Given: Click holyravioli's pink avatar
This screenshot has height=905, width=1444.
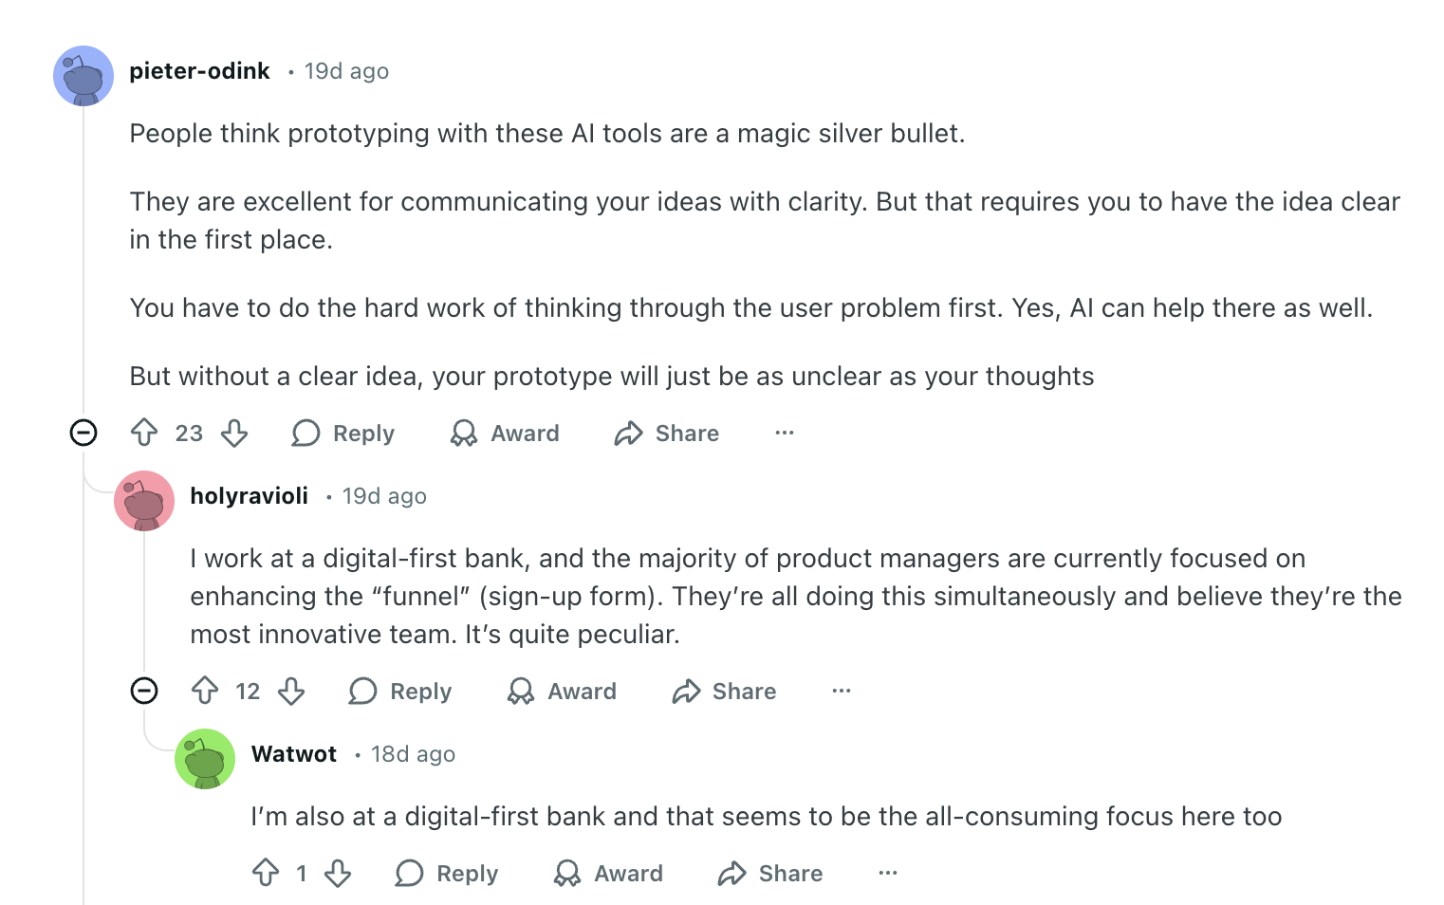Looking at the screenshot, I should tap(144, 501).
